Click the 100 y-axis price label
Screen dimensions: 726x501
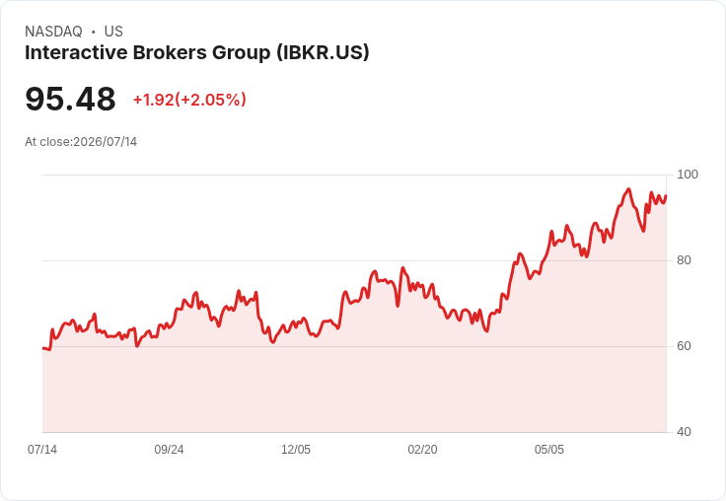tap(688, 175)
